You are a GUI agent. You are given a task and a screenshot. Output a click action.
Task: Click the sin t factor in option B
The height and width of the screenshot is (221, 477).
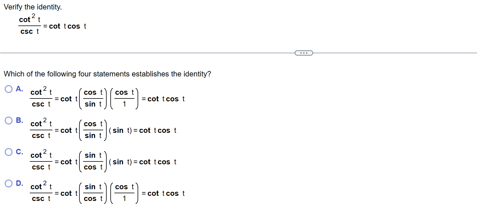(x=120, y=130)
